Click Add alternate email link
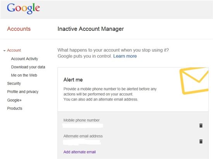Viewport: 213px width, 159px height. click(80, 152)
